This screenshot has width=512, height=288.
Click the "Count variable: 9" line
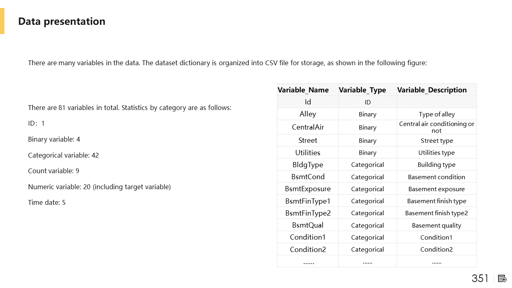[x=54, y=171]
